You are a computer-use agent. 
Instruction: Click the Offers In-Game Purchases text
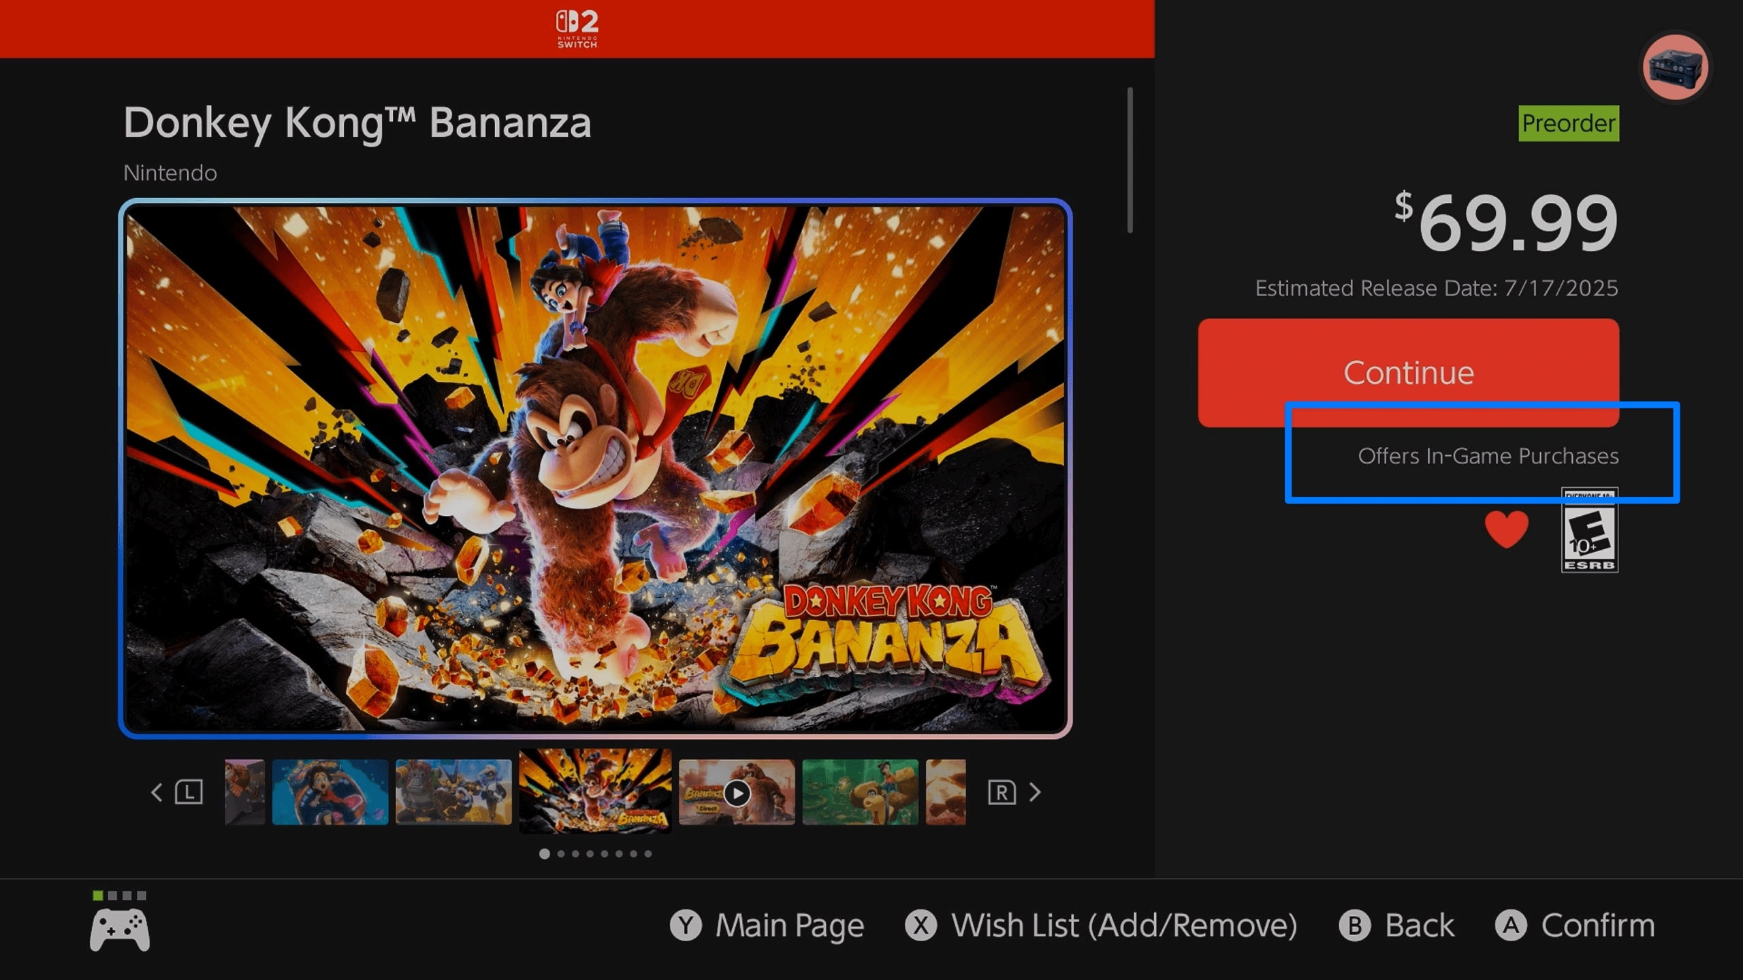pos(1488,456)
